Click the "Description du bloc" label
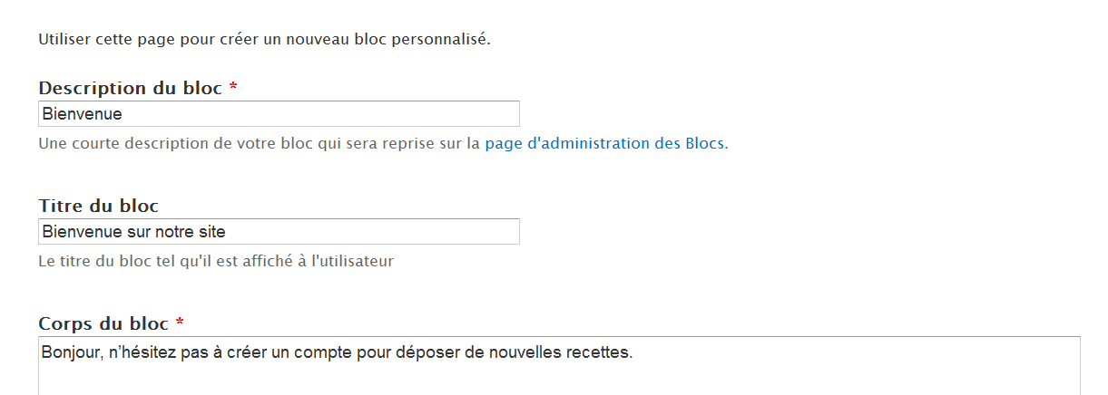The width and height of the screenshot is (1108, 395). pos(131,89)
